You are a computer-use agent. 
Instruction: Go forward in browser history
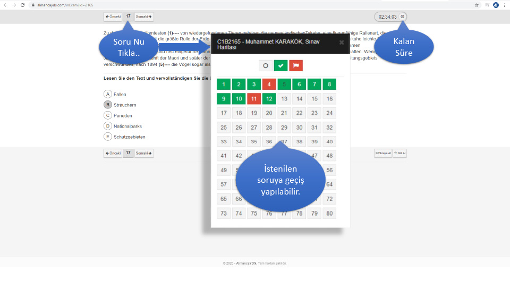[x=14, y=5]
